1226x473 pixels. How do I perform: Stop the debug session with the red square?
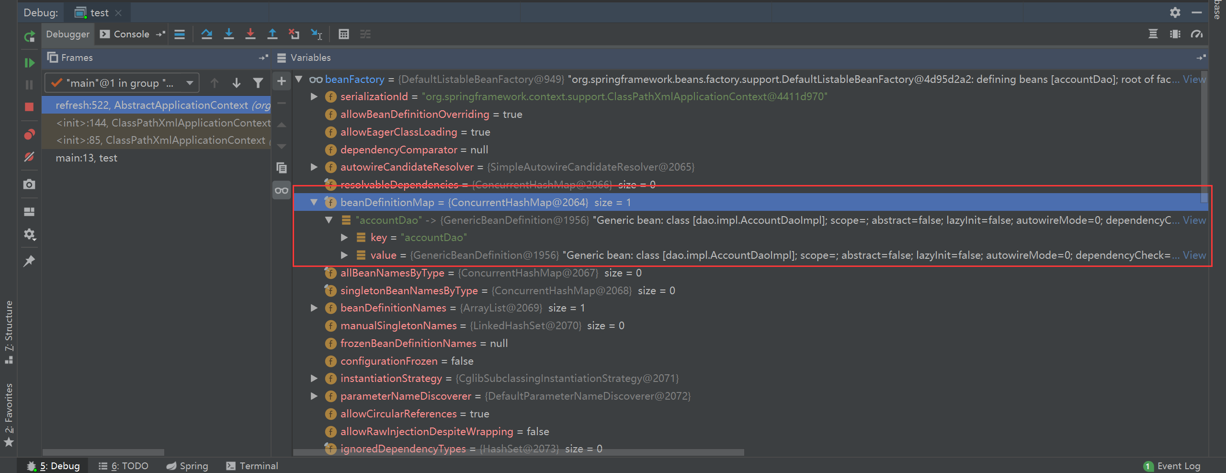(x=29, y=107)
